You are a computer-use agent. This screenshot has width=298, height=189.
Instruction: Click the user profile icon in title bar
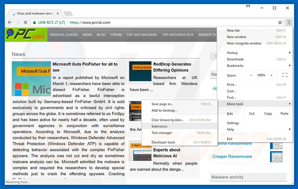(x=248, y=6)
